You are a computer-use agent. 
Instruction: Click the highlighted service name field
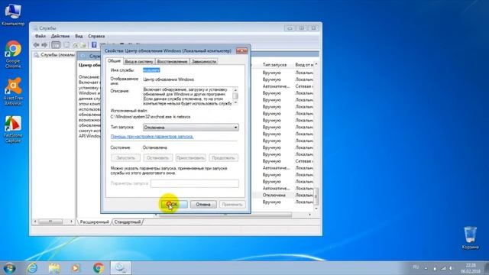(151, 70)
